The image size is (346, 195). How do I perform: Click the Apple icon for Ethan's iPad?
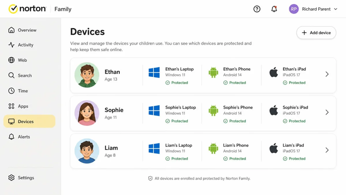(274, 72)
